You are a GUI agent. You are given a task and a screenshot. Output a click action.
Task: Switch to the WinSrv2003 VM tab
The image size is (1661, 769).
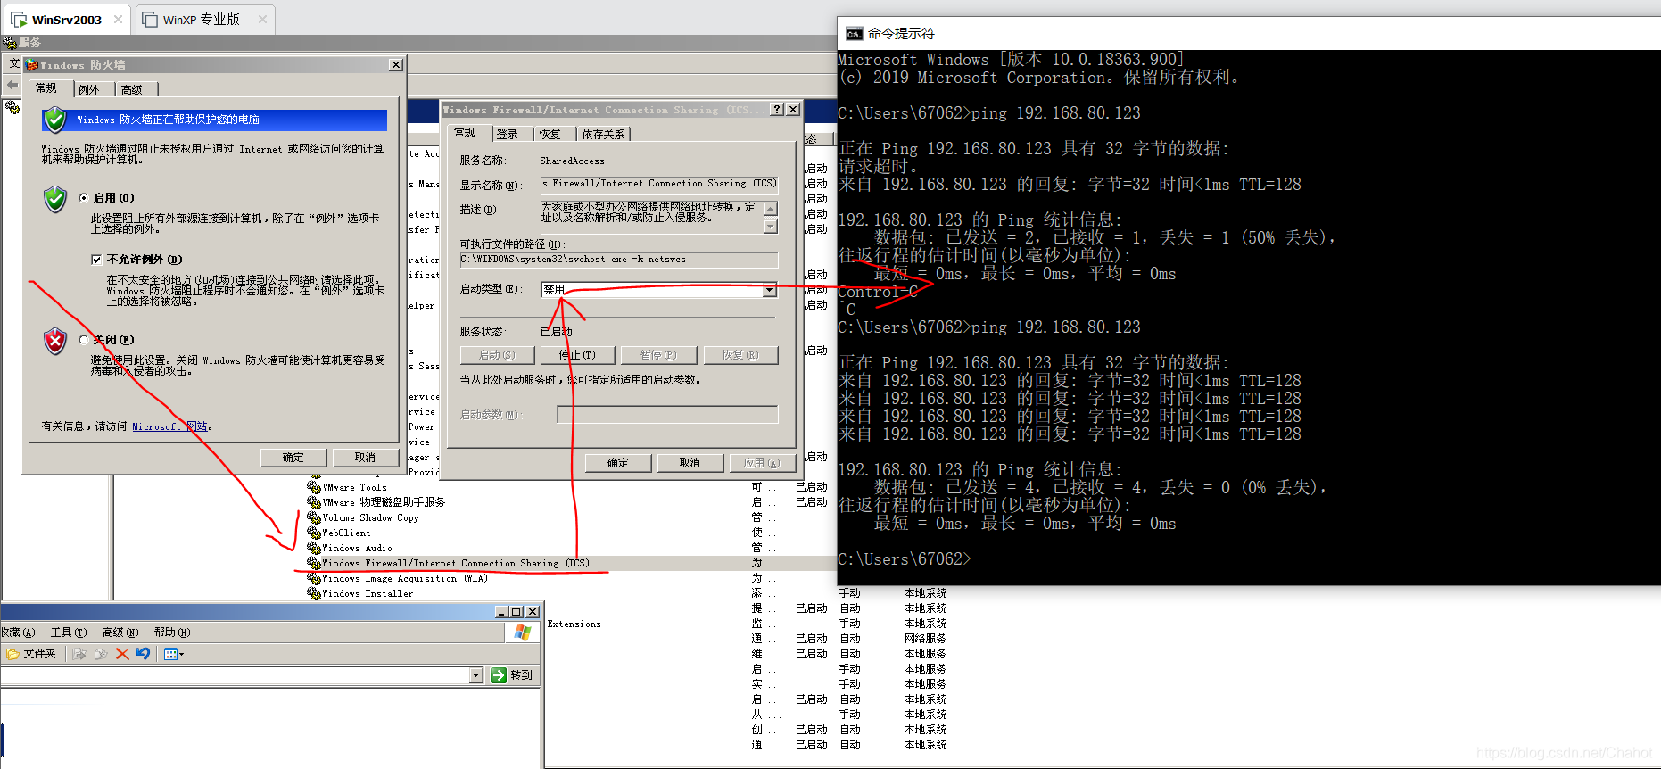click(x=67, y=20)
